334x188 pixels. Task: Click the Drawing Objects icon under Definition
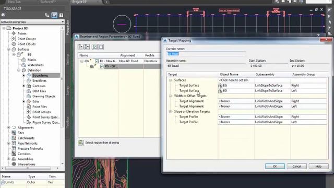[29, 96]
